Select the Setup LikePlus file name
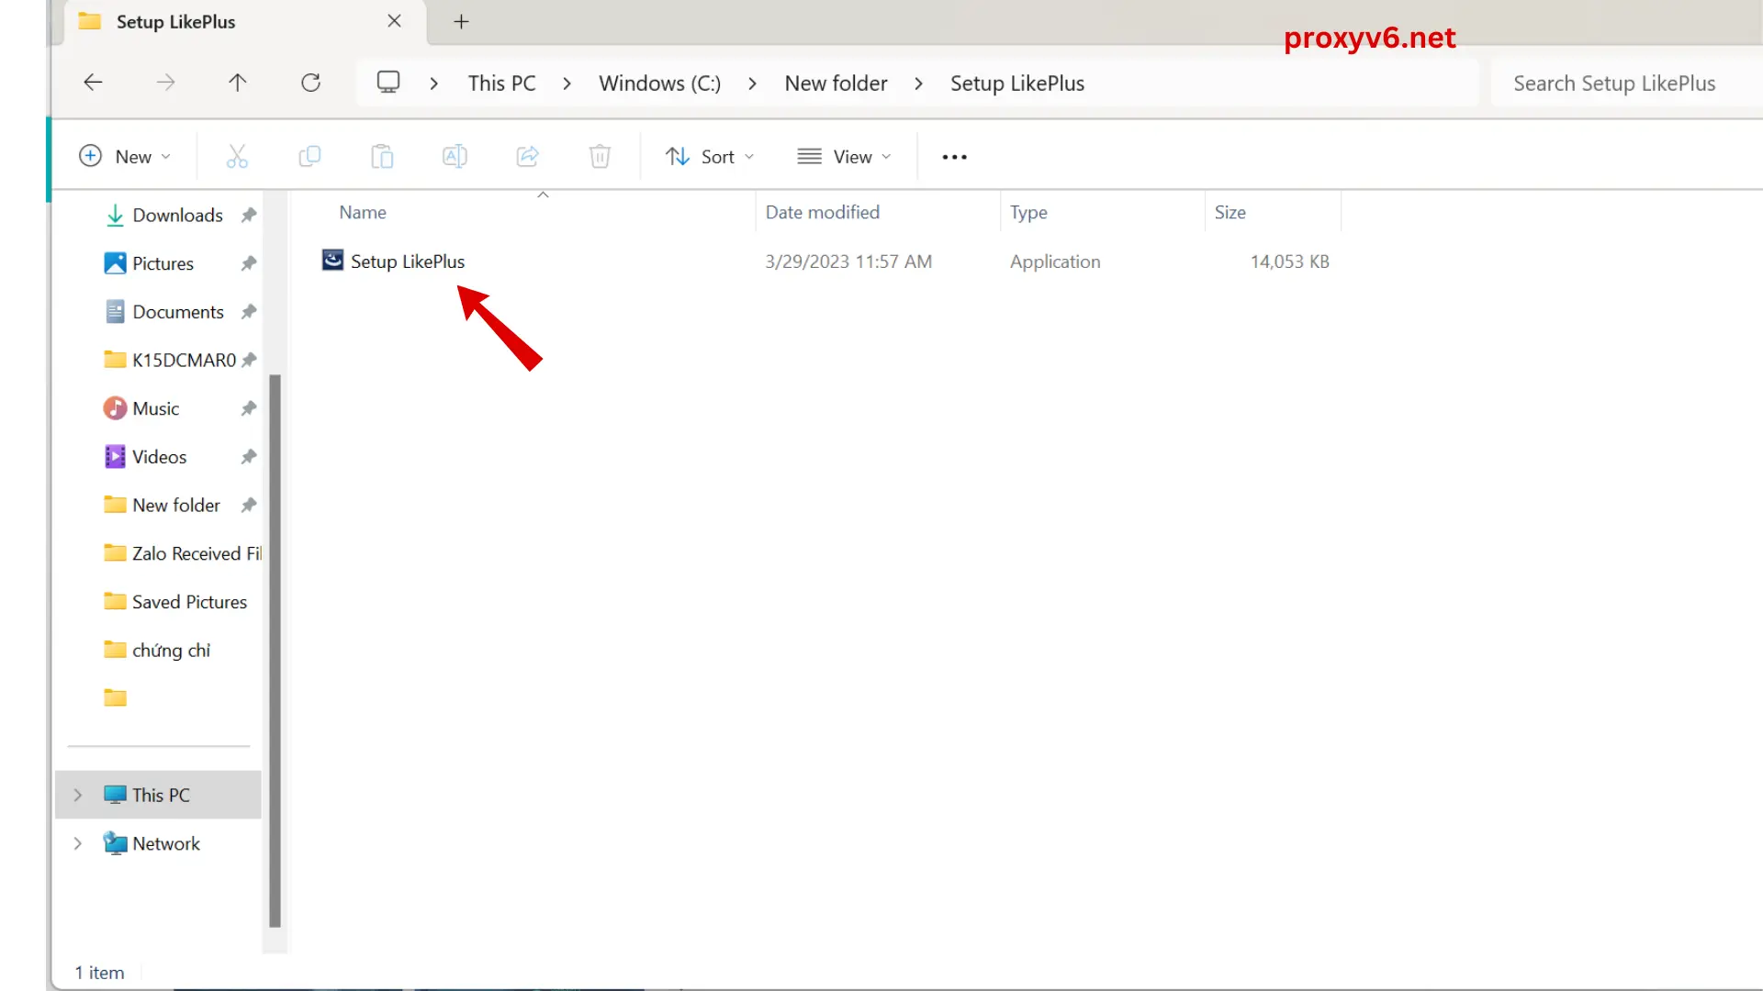The width and height of the screenshot is (1763, 991). click(408, 262)
